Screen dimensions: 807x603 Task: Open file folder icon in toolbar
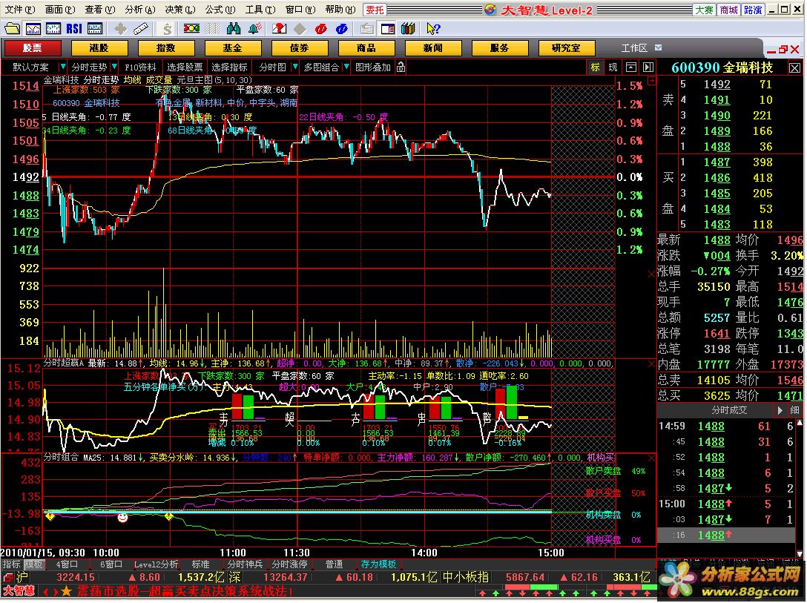(x=12, y=29)
